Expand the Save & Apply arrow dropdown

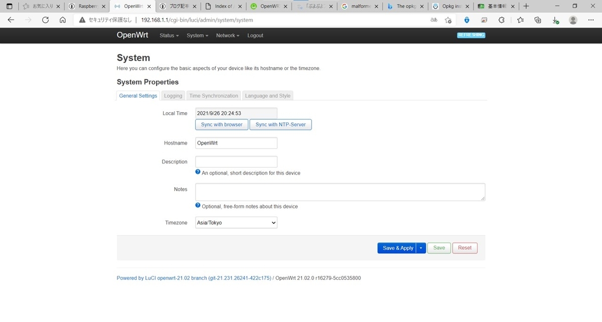click(421, 248)
